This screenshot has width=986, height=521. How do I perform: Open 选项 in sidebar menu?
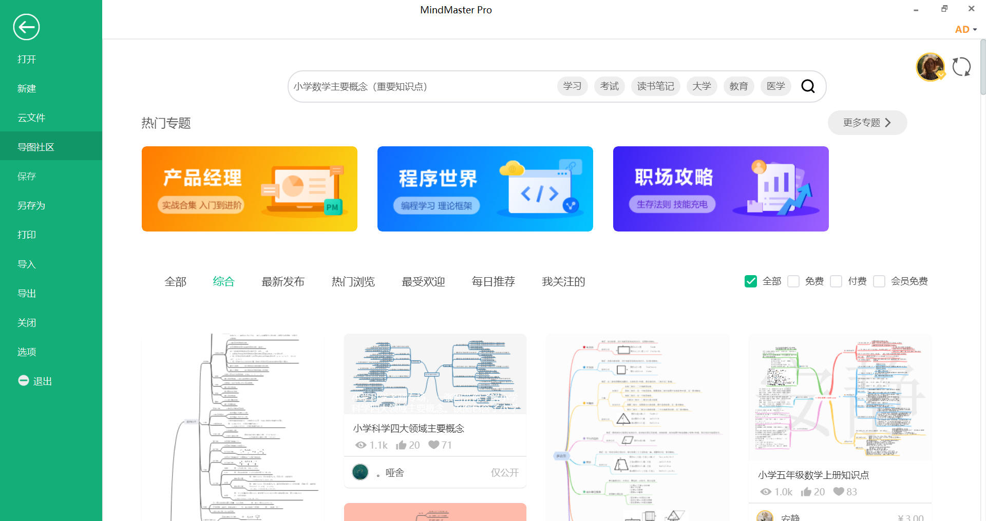[x=51, y=352]
